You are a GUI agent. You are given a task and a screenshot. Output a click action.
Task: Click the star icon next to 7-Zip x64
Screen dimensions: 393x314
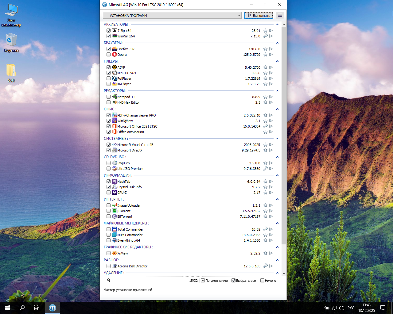coord(265,31)
